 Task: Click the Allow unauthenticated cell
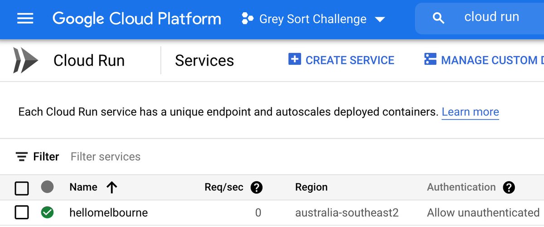483,213
